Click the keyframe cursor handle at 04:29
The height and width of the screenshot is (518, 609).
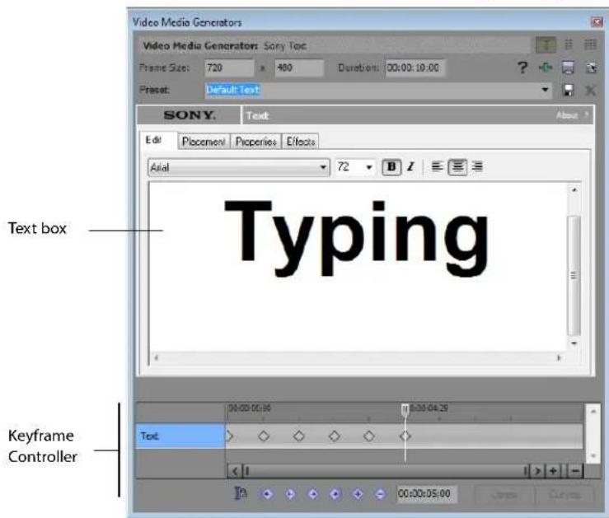405,409
